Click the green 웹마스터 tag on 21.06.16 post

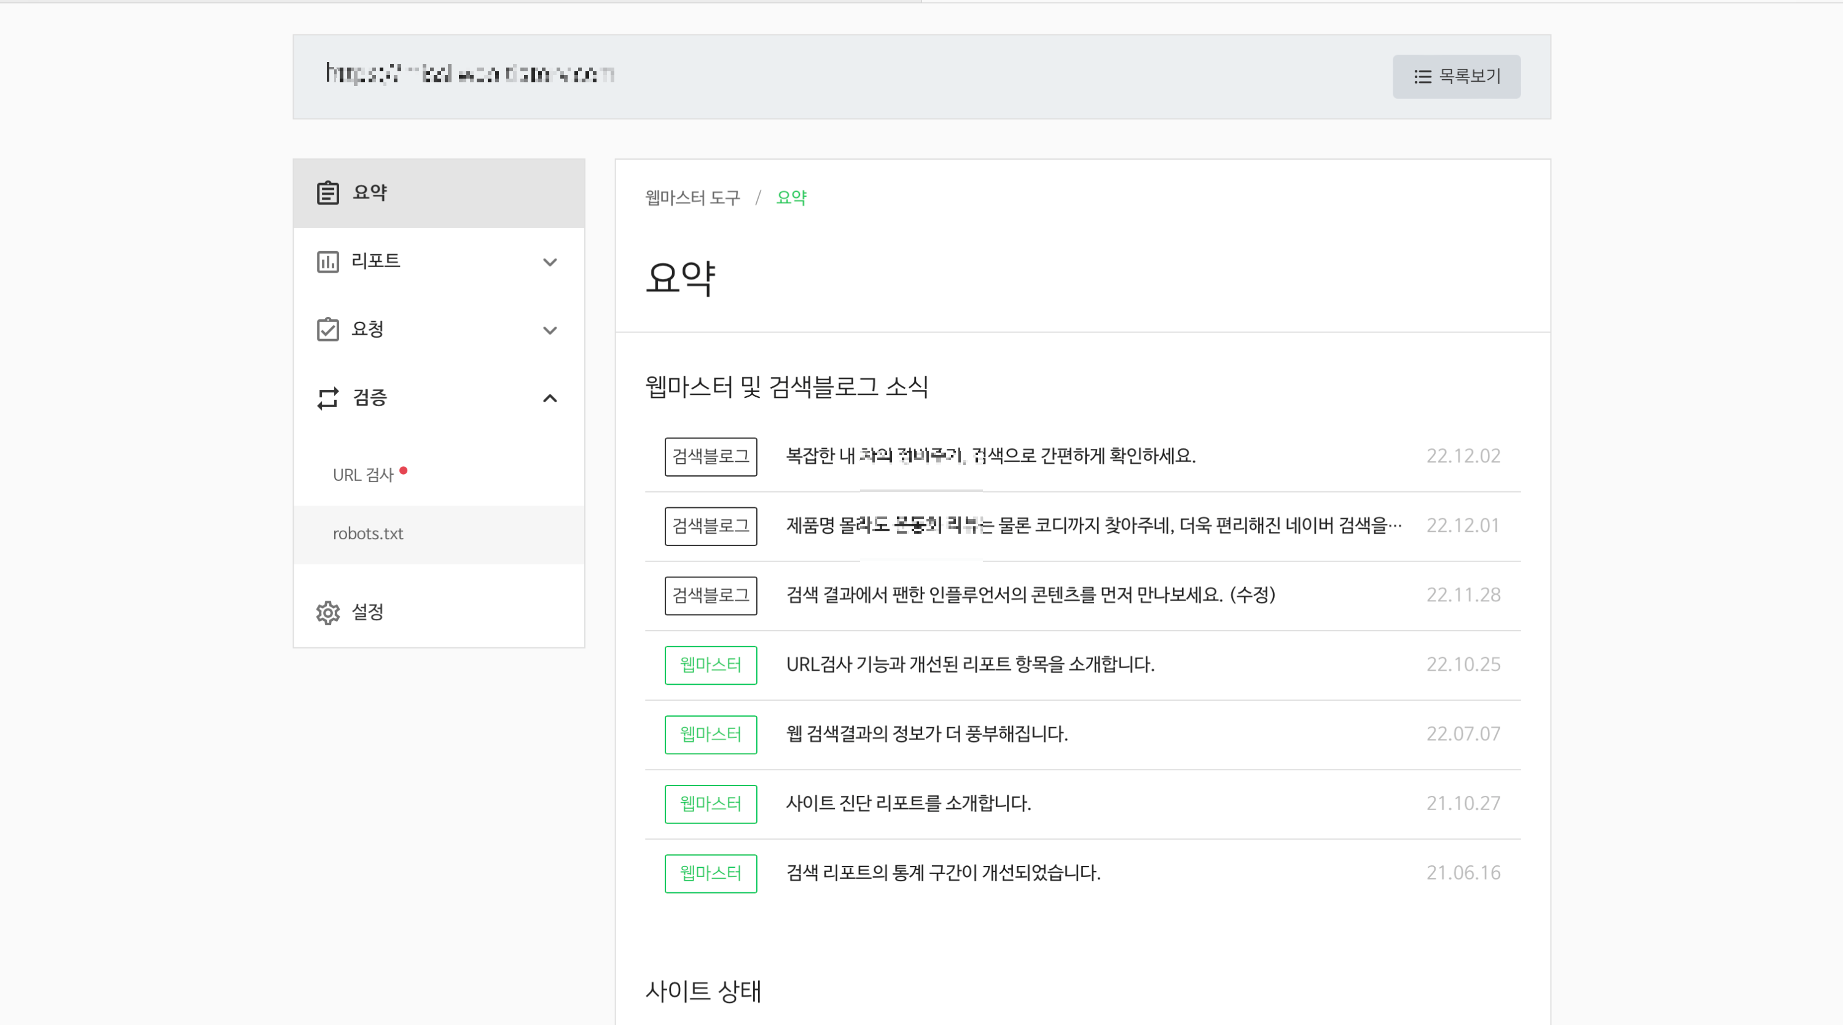coord(710,873)
